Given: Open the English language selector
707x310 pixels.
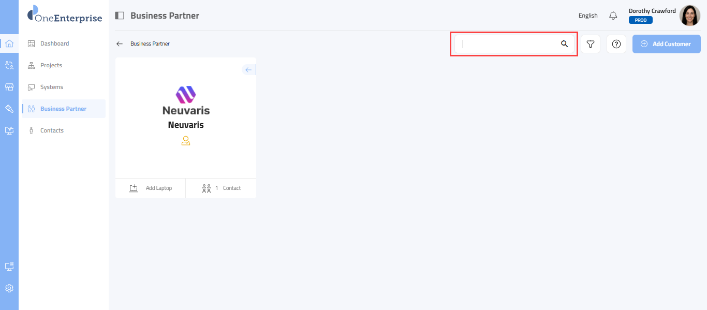Looking at the screenshot, I should pos(588,16).
